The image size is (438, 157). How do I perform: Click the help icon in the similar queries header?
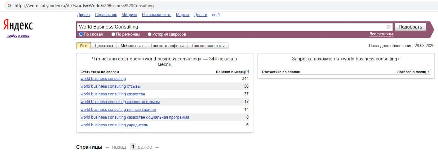pyautogui.click(x=428, y=72)
